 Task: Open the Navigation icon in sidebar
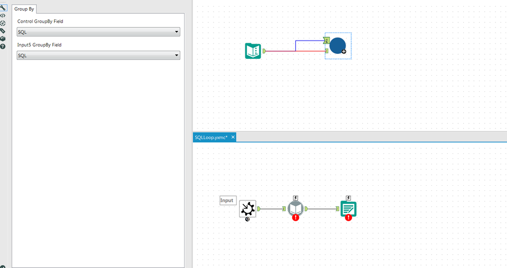pos(3,23)
